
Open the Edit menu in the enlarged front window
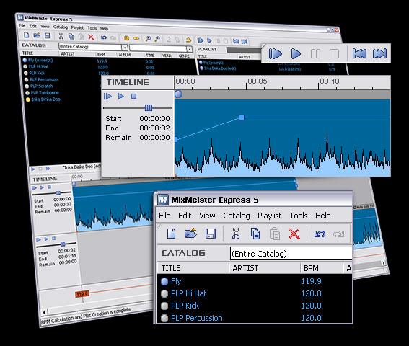tap(185, 216)
